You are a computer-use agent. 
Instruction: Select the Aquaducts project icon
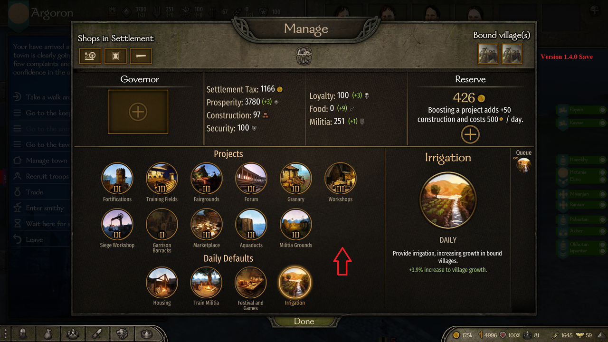[251, 225]
